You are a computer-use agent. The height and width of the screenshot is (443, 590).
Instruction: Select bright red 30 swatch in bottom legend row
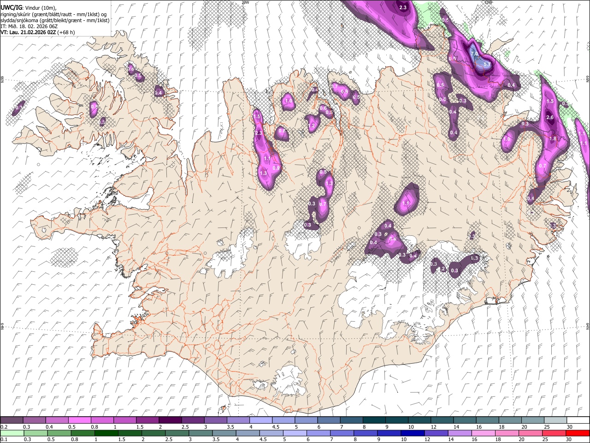click(578, 433)
